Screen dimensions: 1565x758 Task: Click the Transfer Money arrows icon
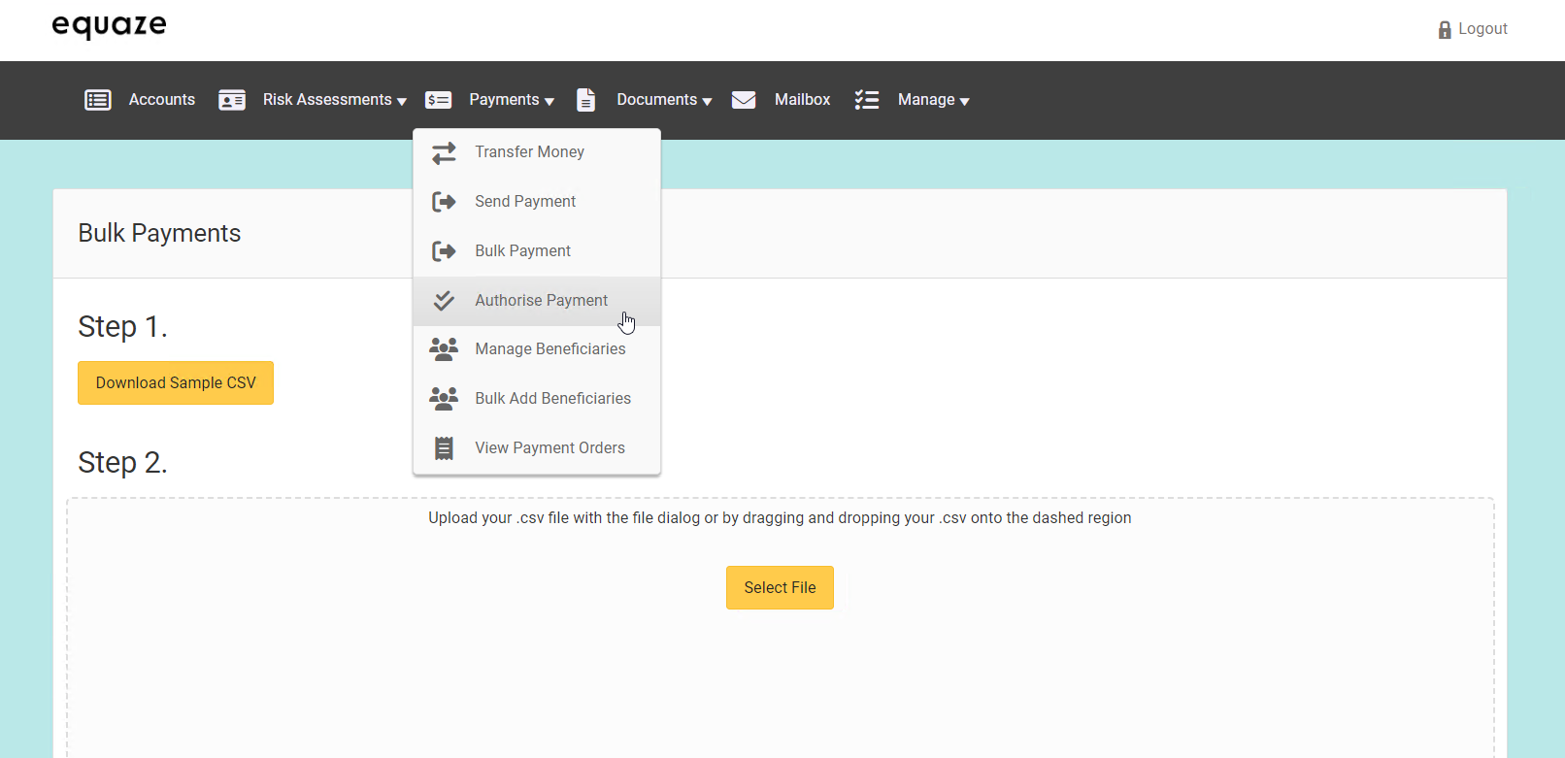[444, 152]
